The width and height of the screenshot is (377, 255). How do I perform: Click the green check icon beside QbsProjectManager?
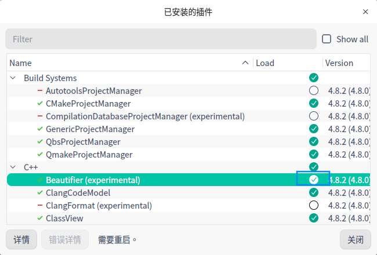(x=40, y=142)
